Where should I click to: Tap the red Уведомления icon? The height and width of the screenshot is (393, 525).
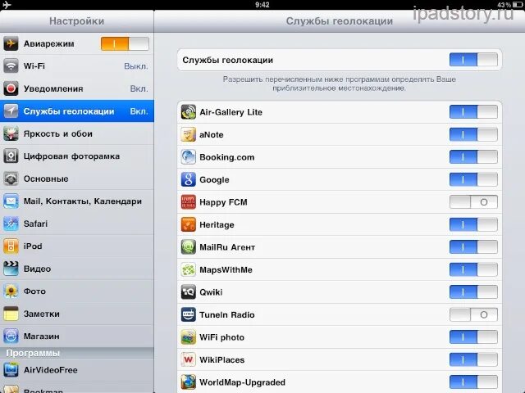(x=11, y=88)
